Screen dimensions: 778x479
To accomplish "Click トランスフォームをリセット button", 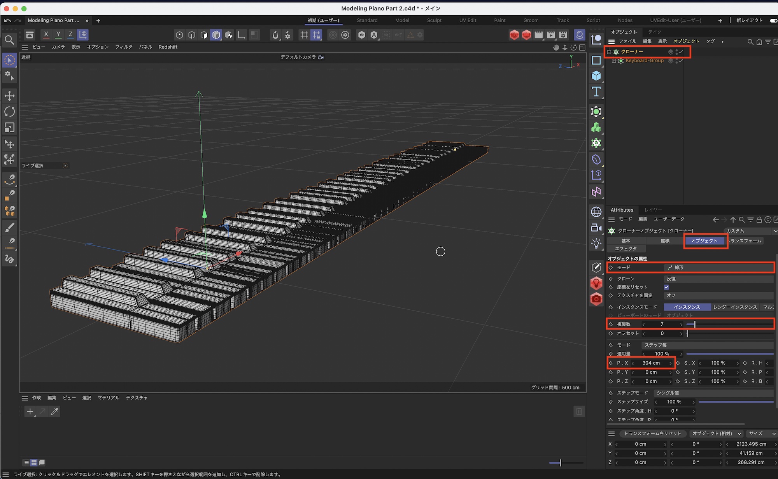I will click(x=652, y=433).
